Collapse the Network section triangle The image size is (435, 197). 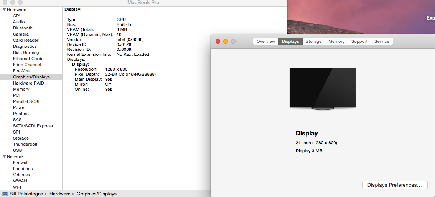(4, 156)
